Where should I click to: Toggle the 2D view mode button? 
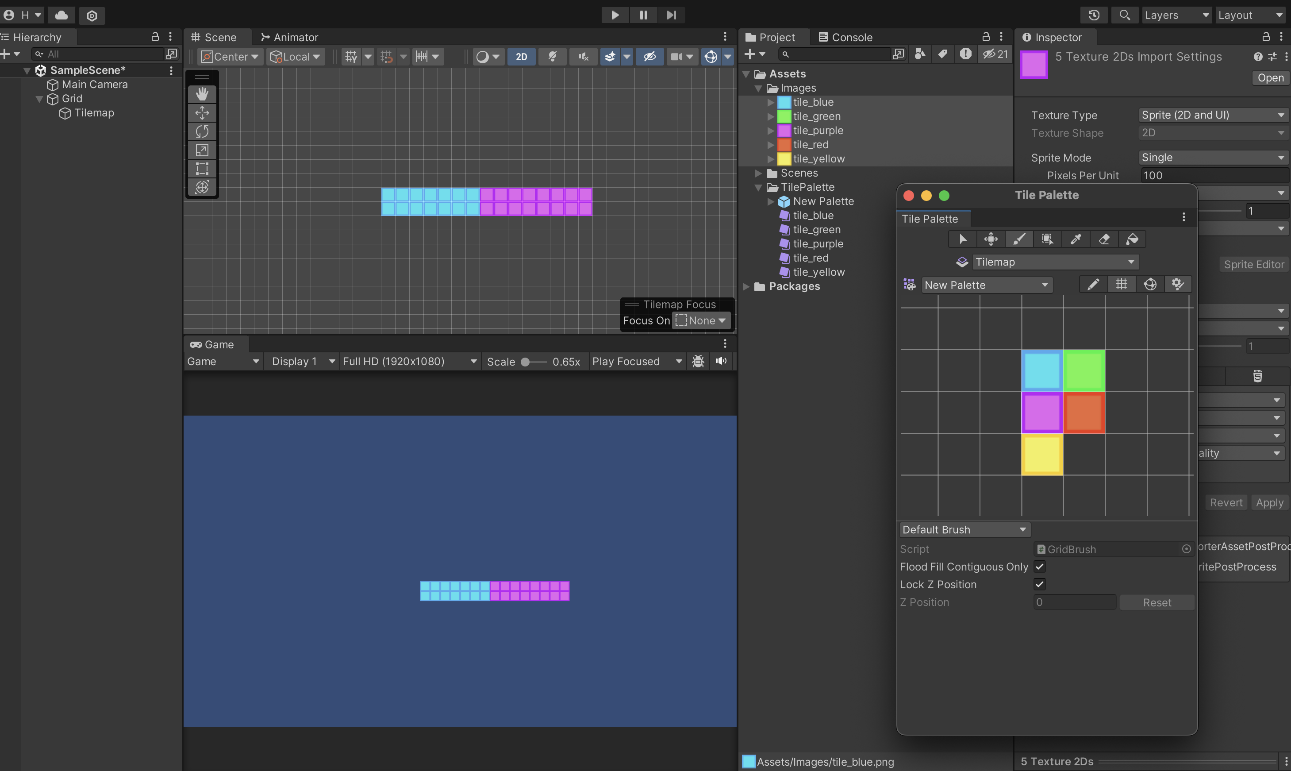point(521,57)
